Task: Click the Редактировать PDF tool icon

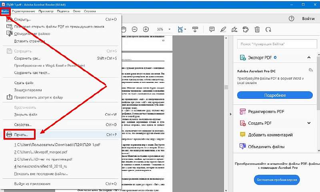Action: [242, 112]
